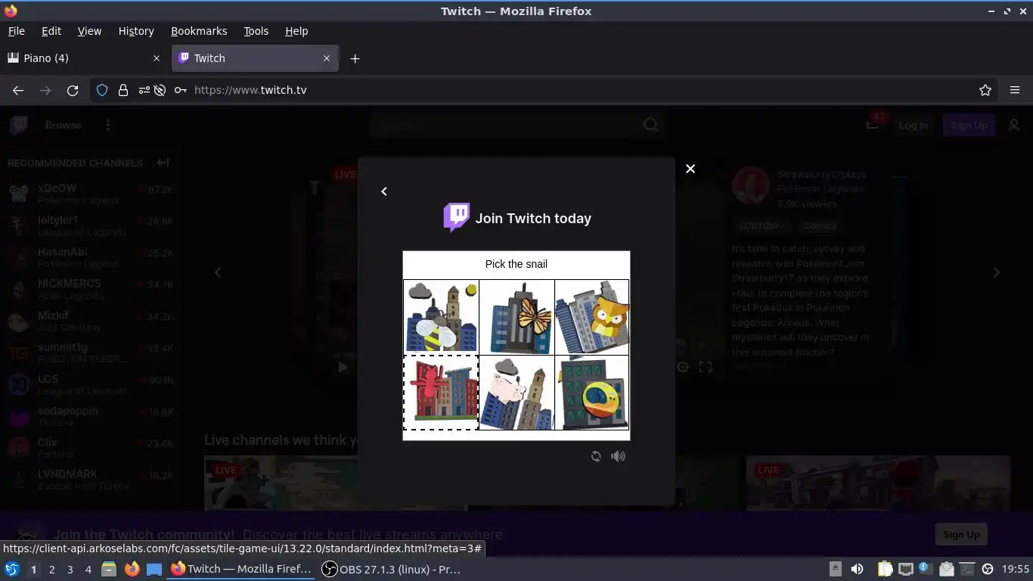This screenshot has width=1033, height=581.
Task: Open the History menu
Action: click(136, 31)
